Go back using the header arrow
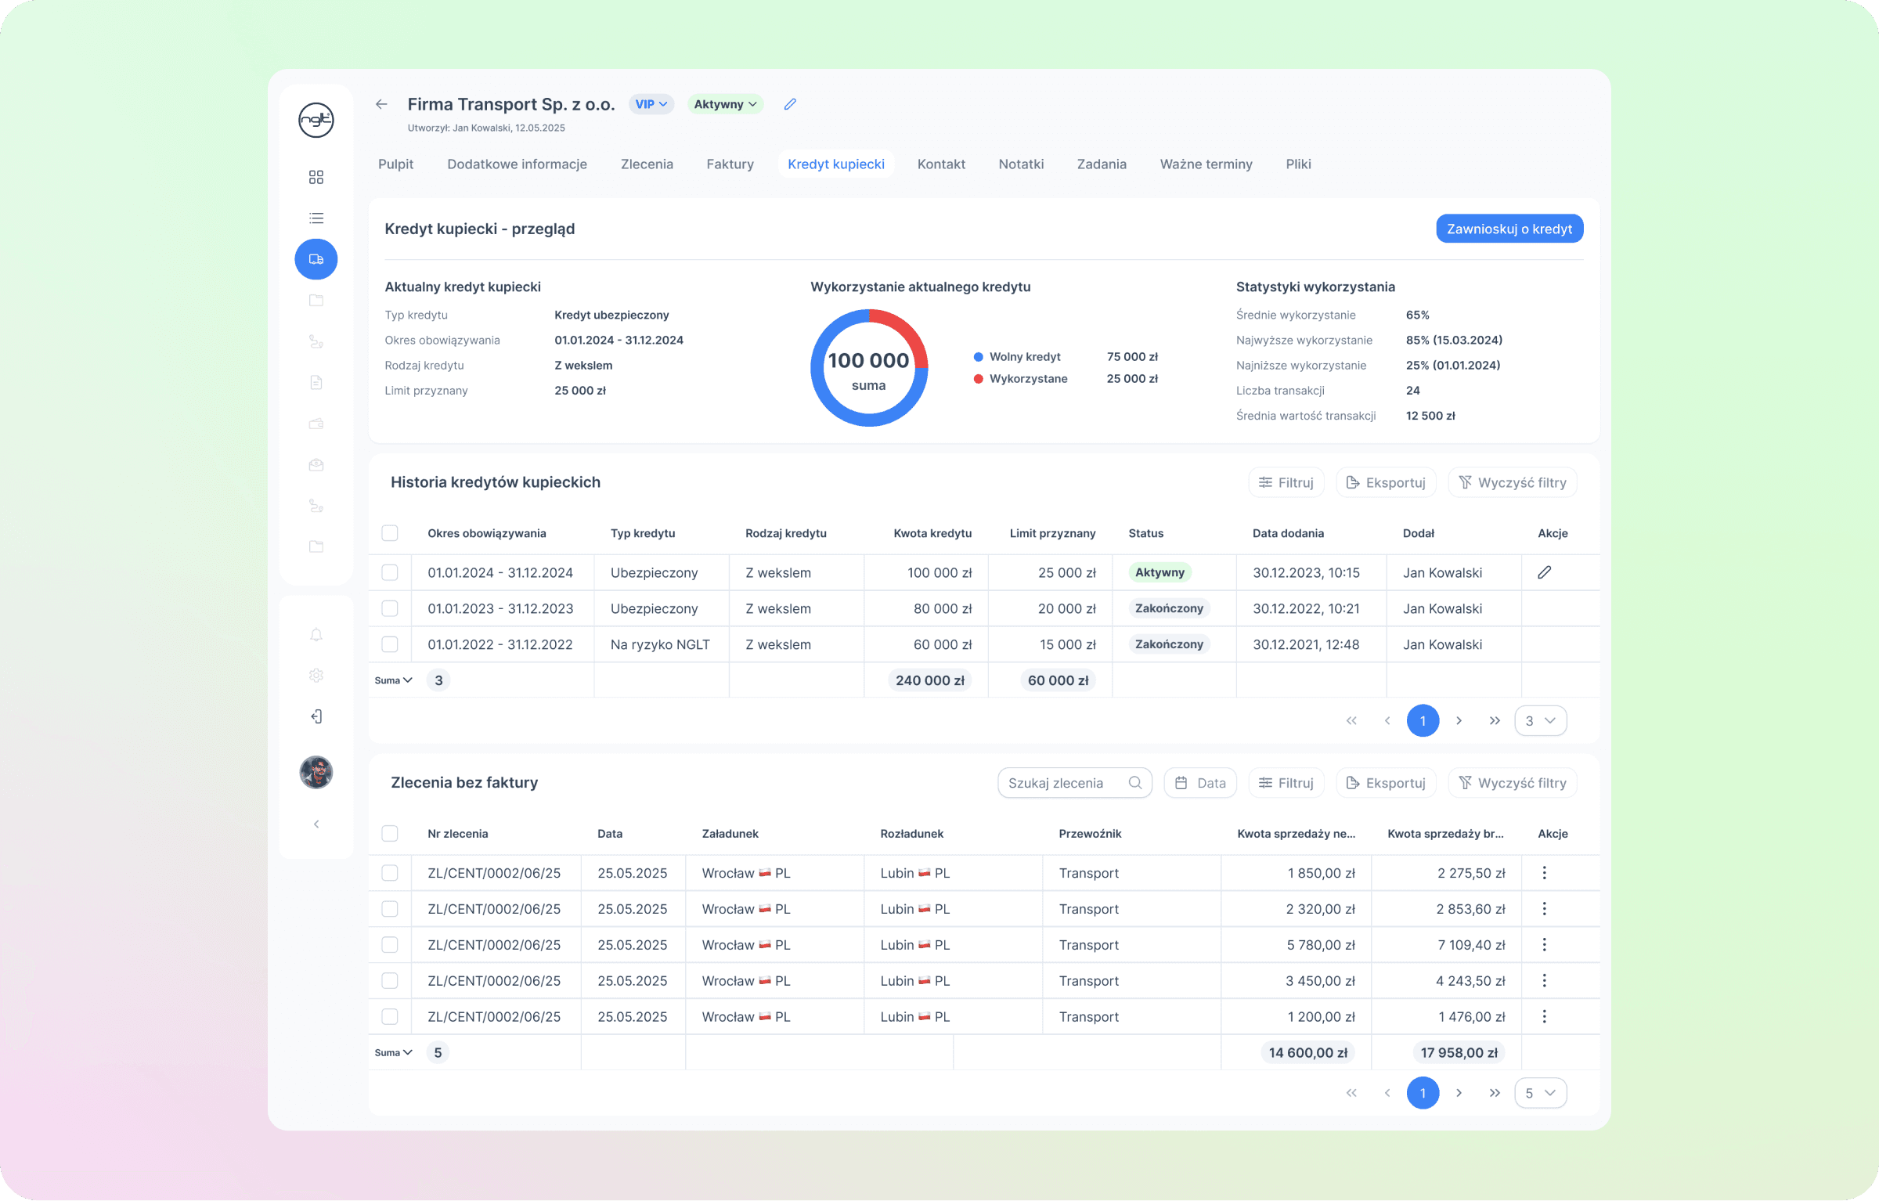The image size is (1879, 1201). [381, 104]
